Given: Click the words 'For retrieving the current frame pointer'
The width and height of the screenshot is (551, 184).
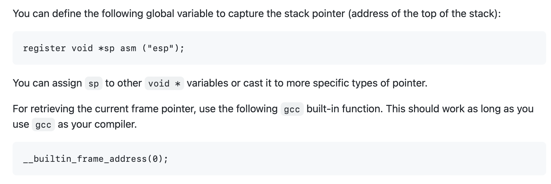Looking at the screenshot, I should click(104, 109).
